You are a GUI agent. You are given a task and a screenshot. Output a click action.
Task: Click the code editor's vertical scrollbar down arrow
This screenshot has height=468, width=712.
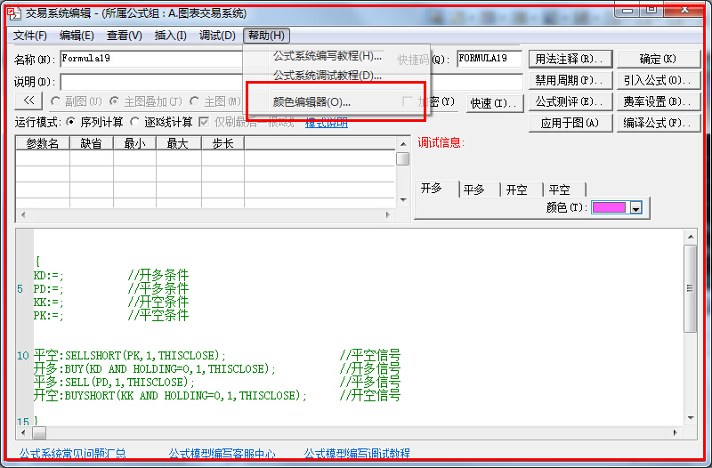pos(690,416)
